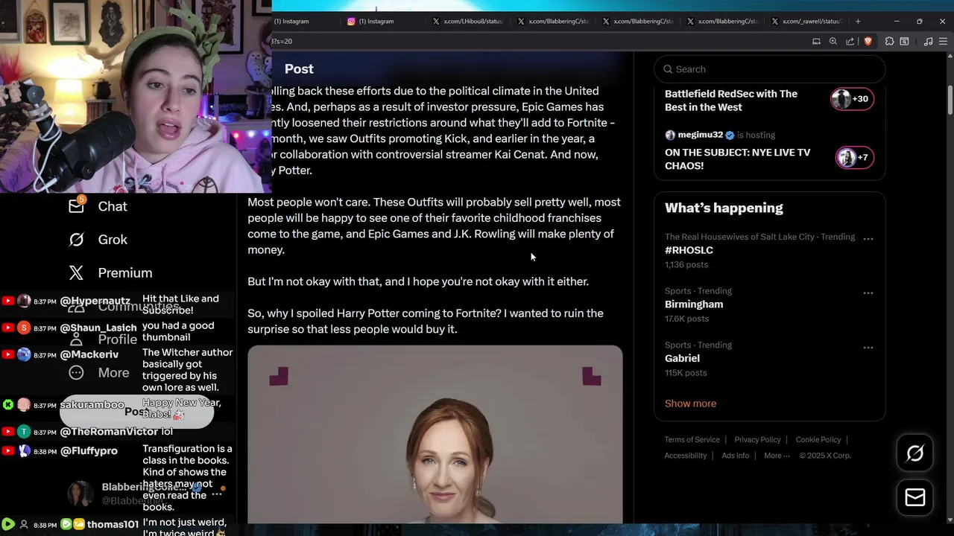
Task: Click 'What's happening' heading
Action: pos(724,208)
